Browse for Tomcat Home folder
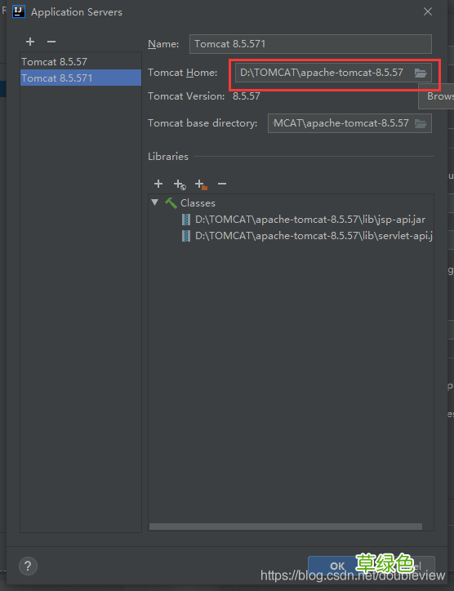This screenshot has height=591, width=454. pyautogui.click(x=421, y=73)
